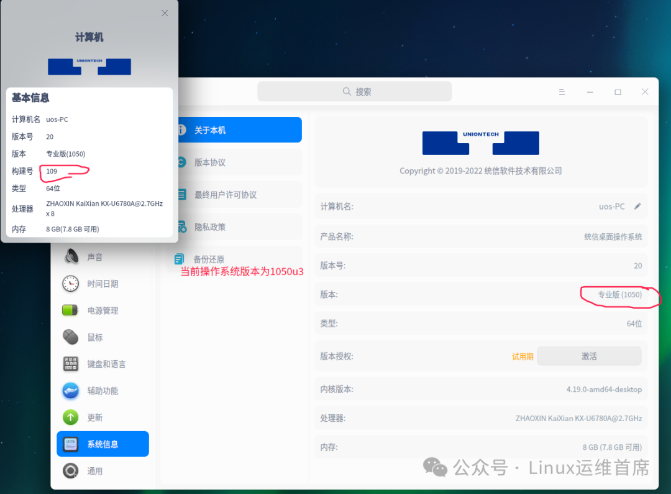The height and width of the screenshot is (494, 671).
Task: Click UnionTech logo in Computer dialog
Action: [89, 67]
